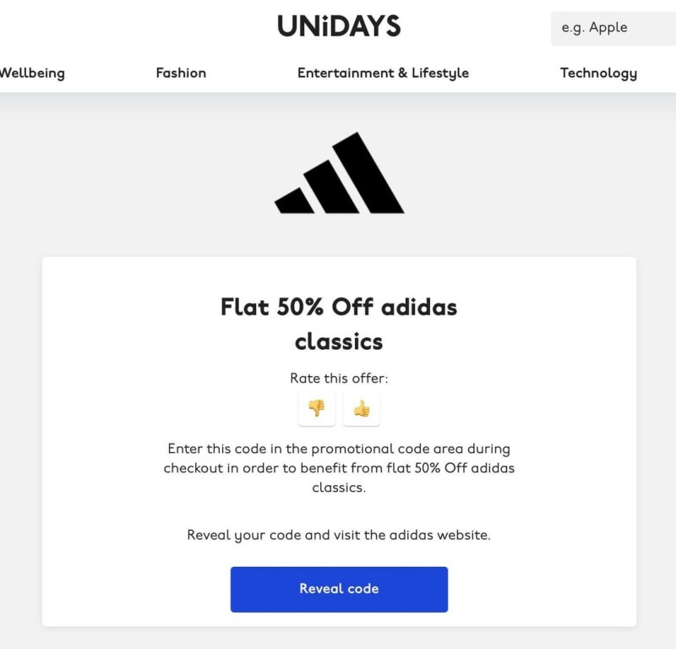Click the line starting 'checkout in order'

339,468
